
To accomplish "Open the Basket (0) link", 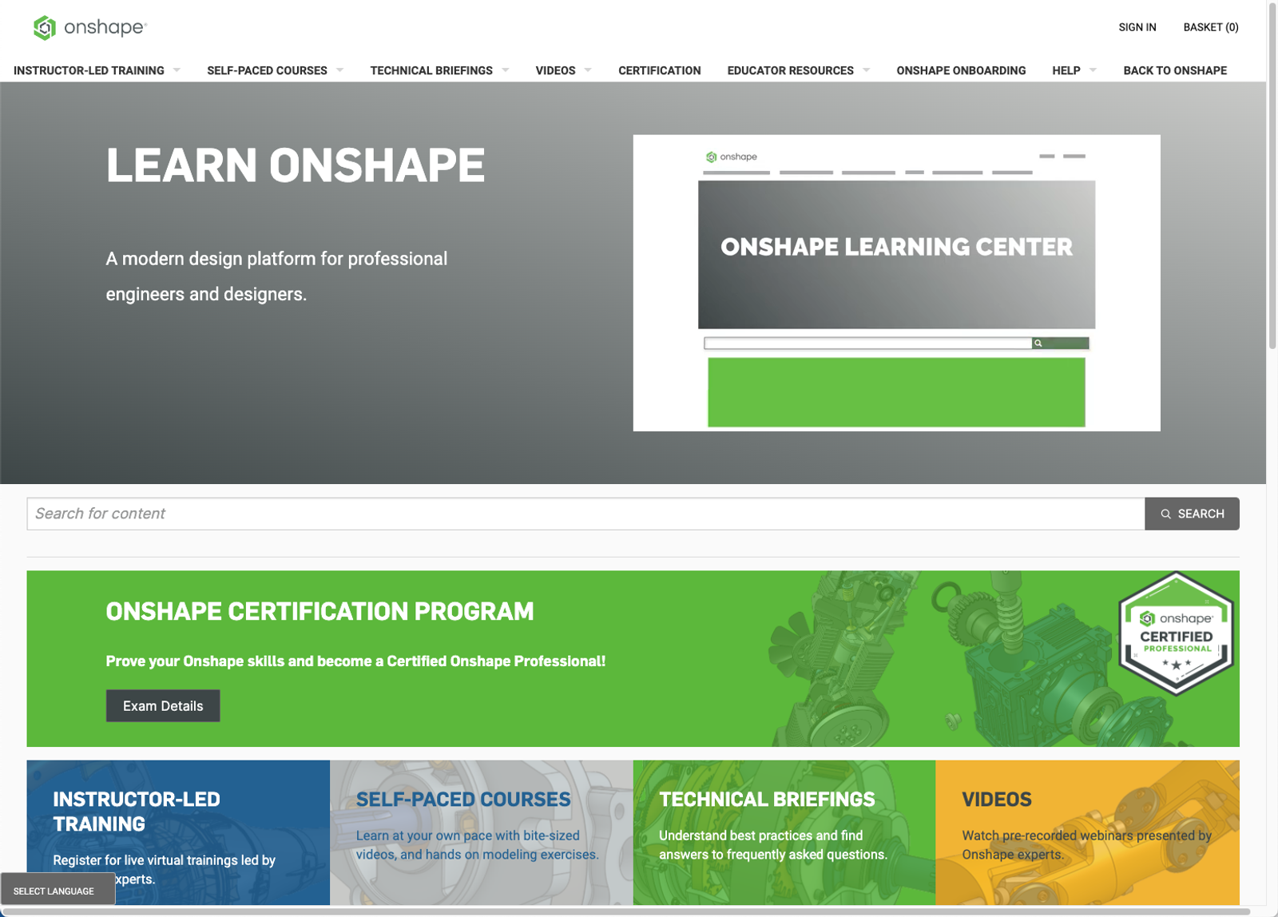I will pyautogui.click(x=1210, y=27).
